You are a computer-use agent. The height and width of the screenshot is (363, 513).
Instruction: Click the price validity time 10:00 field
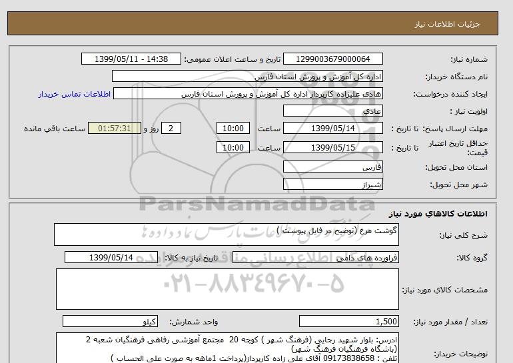(x=233, y=147)
